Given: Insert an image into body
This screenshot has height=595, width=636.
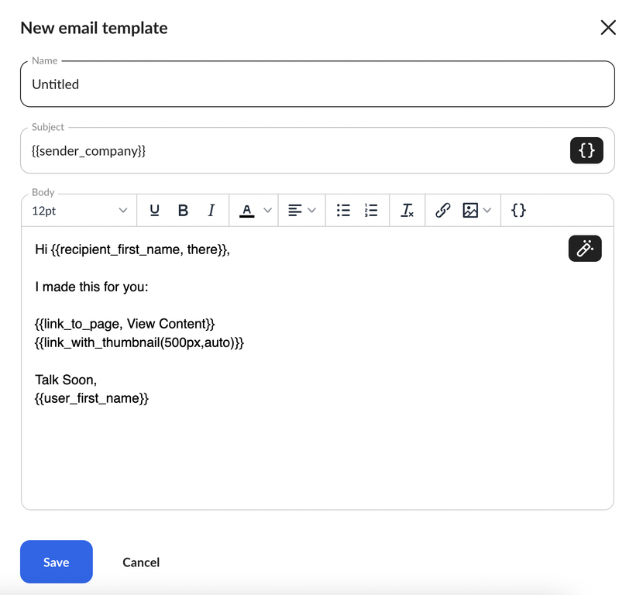Looking at the screenshot, I should [470, 211].
